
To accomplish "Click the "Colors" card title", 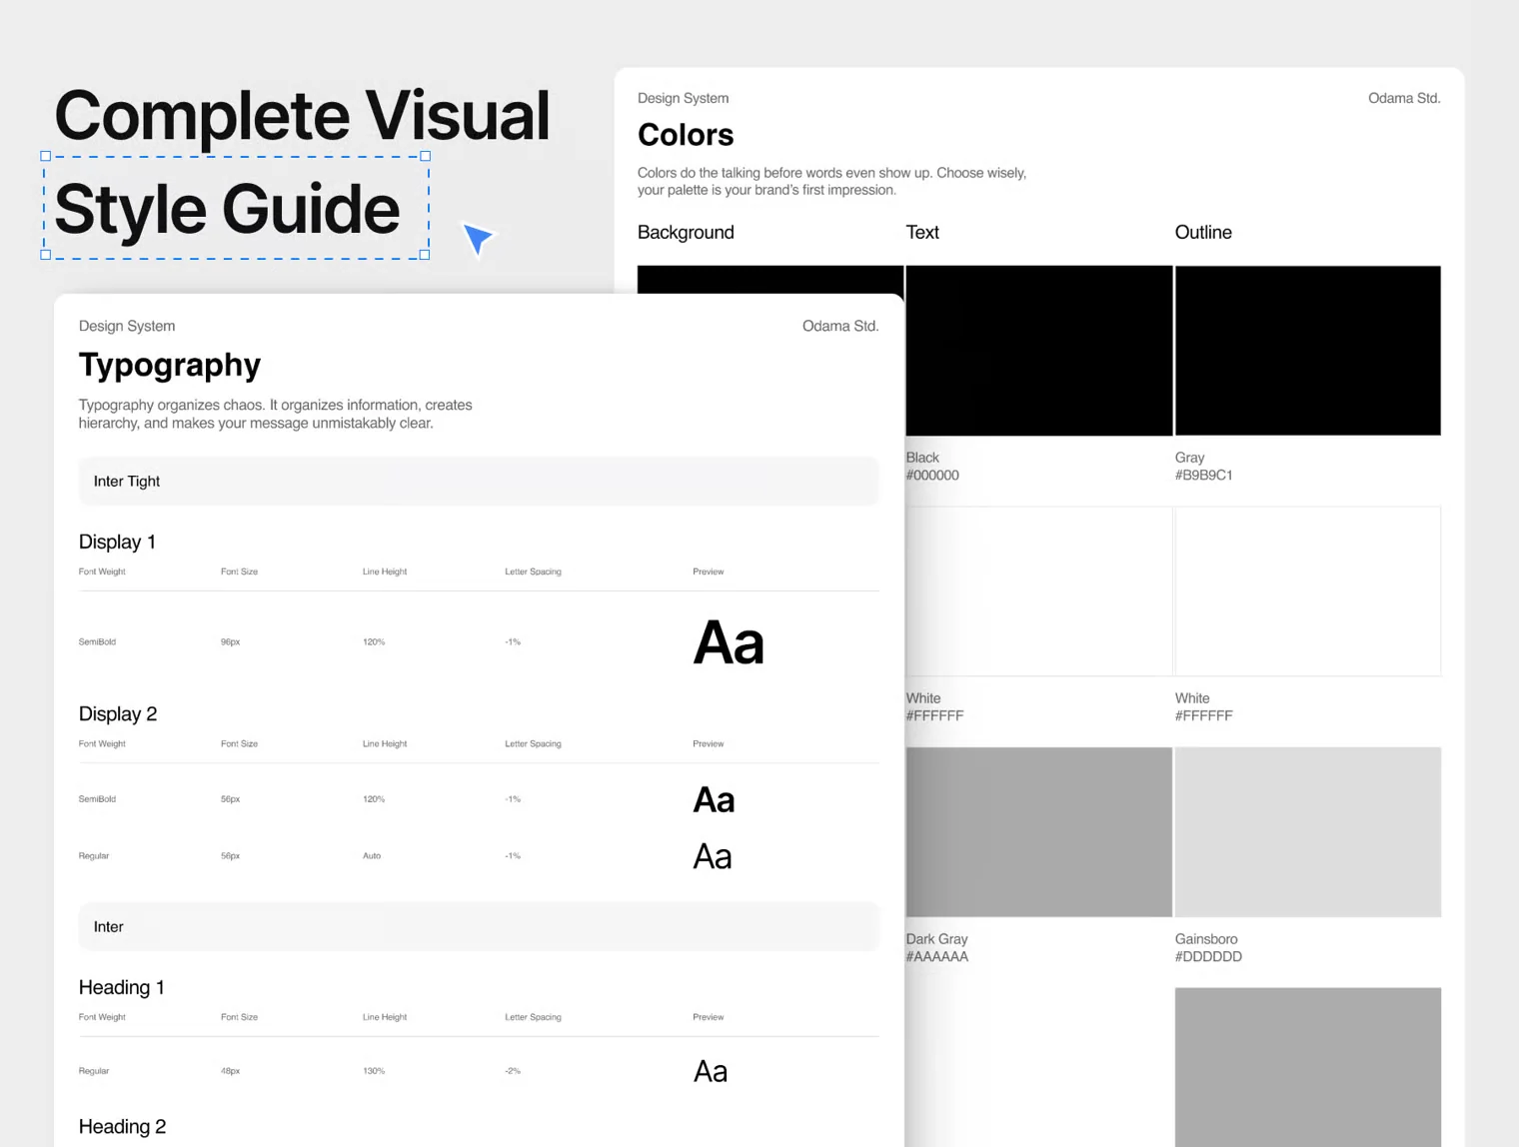I will point(686,135).
